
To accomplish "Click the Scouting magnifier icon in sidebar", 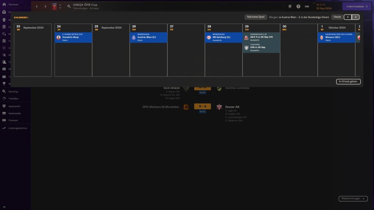I will 4,91.
